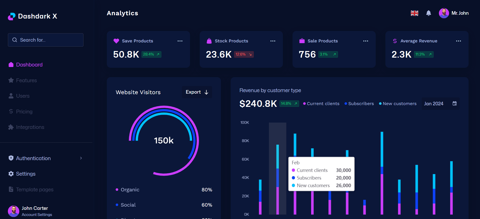Click the 23.6K Stock Products value

(x=219, y=54)
